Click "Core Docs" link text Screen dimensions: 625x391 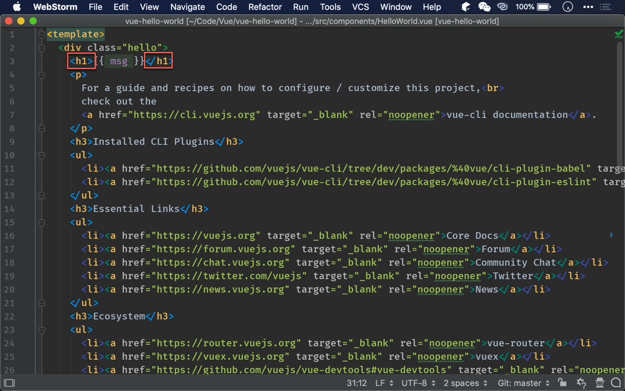472,235
